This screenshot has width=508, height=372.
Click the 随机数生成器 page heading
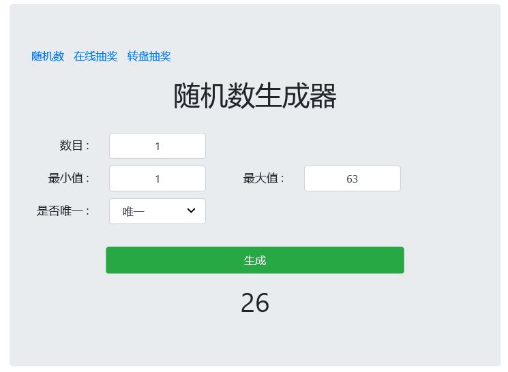point(255,96)
